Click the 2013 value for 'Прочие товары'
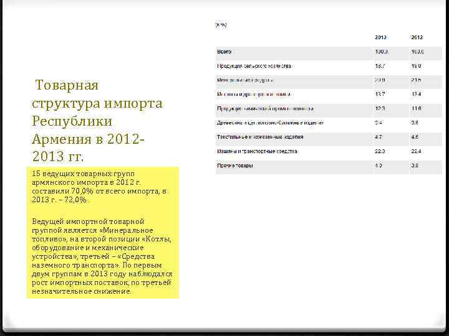 point(379,166)
